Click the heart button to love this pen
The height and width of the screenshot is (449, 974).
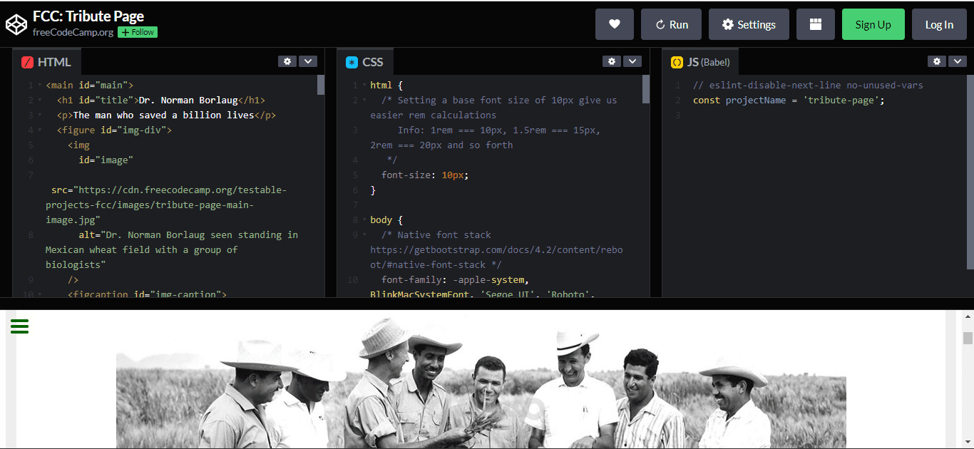point(614,24)
